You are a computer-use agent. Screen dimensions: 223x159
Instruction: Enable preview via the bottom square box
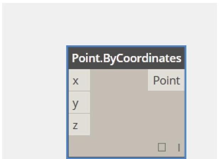[162, 147]
